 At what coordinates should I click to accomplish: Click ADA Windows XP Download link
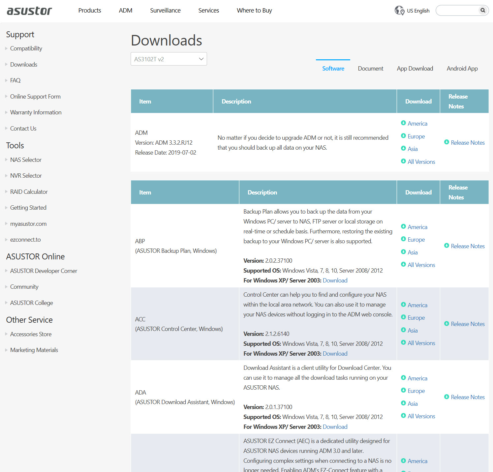pos(335,427)
